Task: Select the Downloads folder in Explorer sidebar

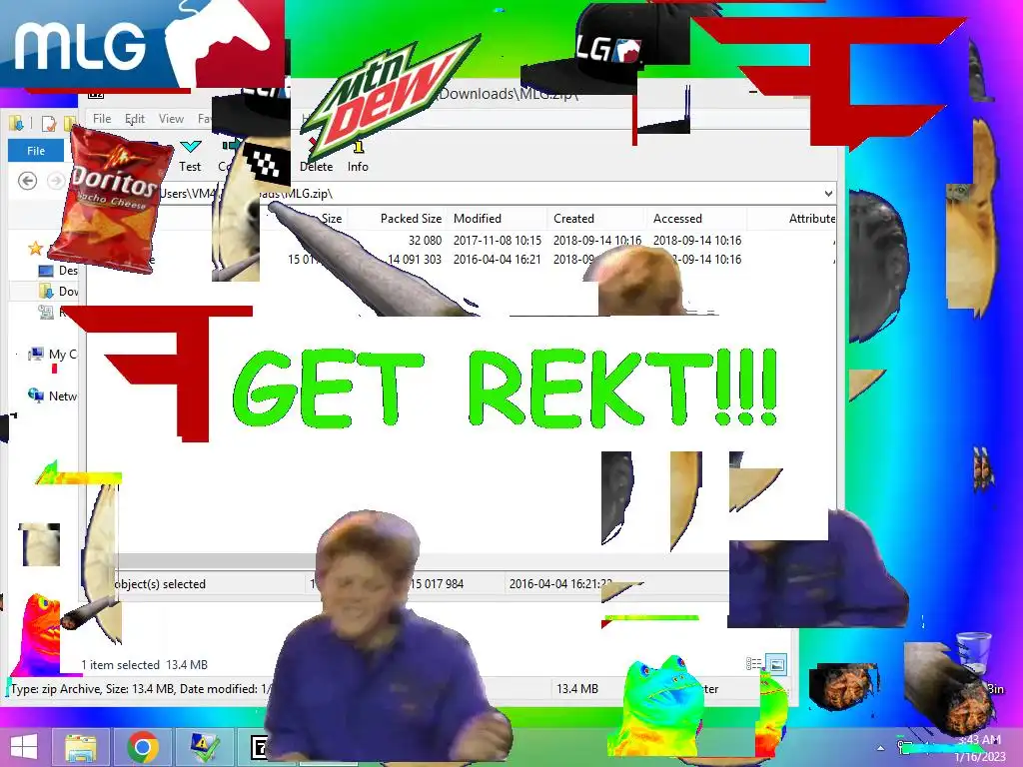Action: tap(58, 291)
